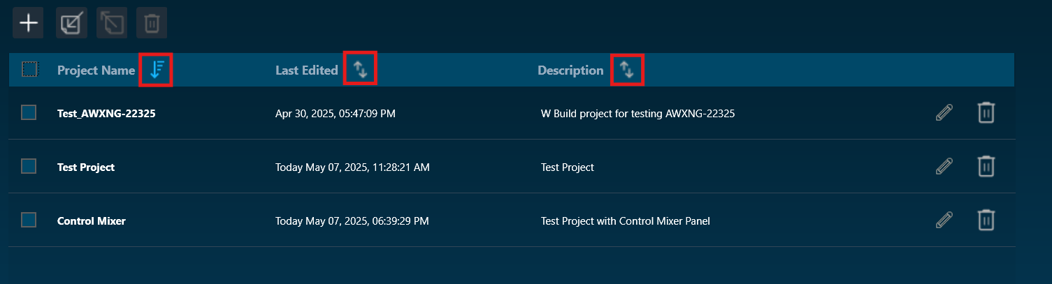This screenshot has height=284, width=1052.
Task: Click the trash icon in the top toolbar
Action: (x=152, y=24)
